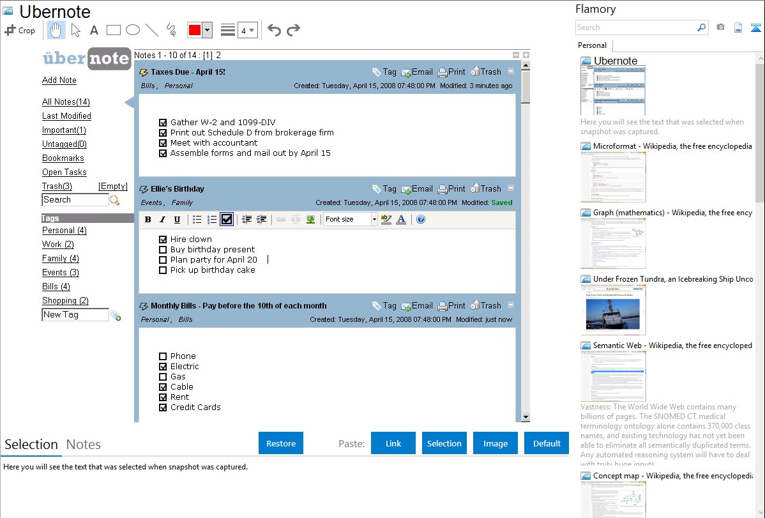765x518 pixels.
Task: Click the search magnifier beside Ubernote search box
Action: 115,200
